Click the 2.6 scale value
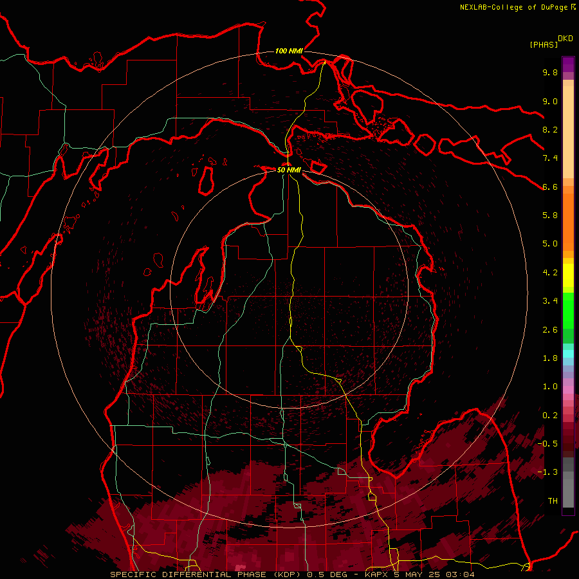 pyautogui.click(x=550, y=330)
